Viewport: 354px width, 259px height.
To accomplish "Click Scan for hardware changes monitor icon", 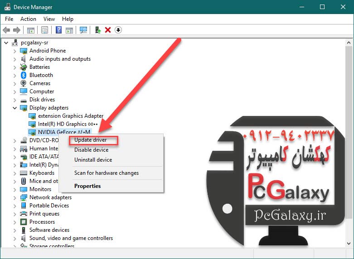I will (x=83, y=30).
